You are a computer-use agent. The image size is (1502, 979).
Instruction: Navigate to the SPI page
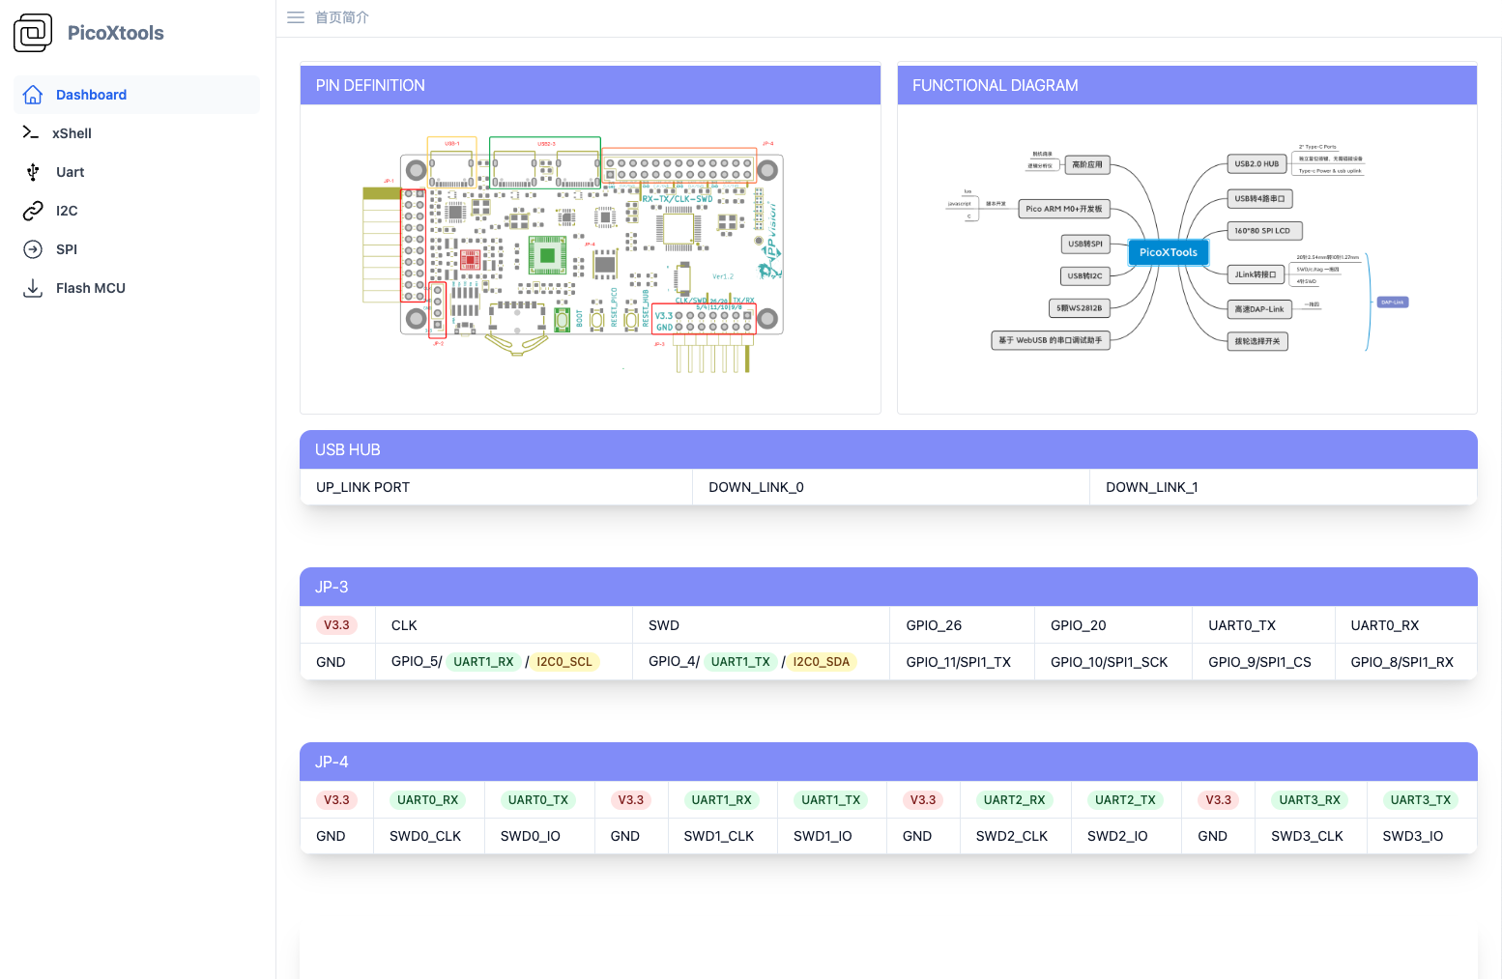point(137,249)
